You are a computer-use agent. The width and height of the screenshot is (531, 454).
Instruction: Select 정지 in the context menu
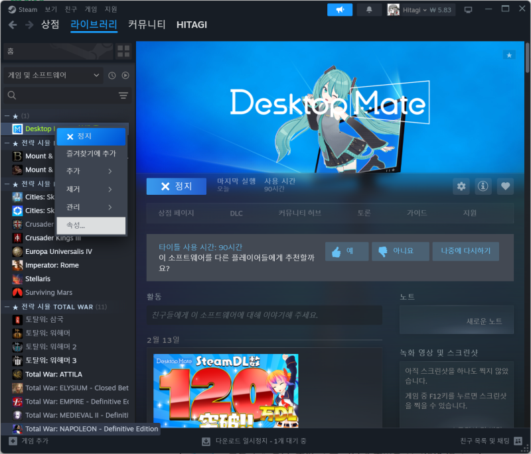(91, 137)
